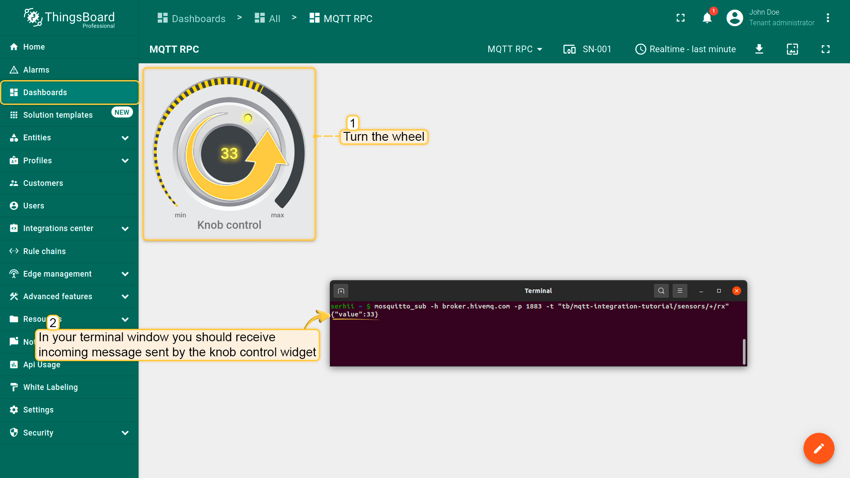850x478 pixels.
Task: Open Rule chains in sidebar
Action: pos(44,251)
